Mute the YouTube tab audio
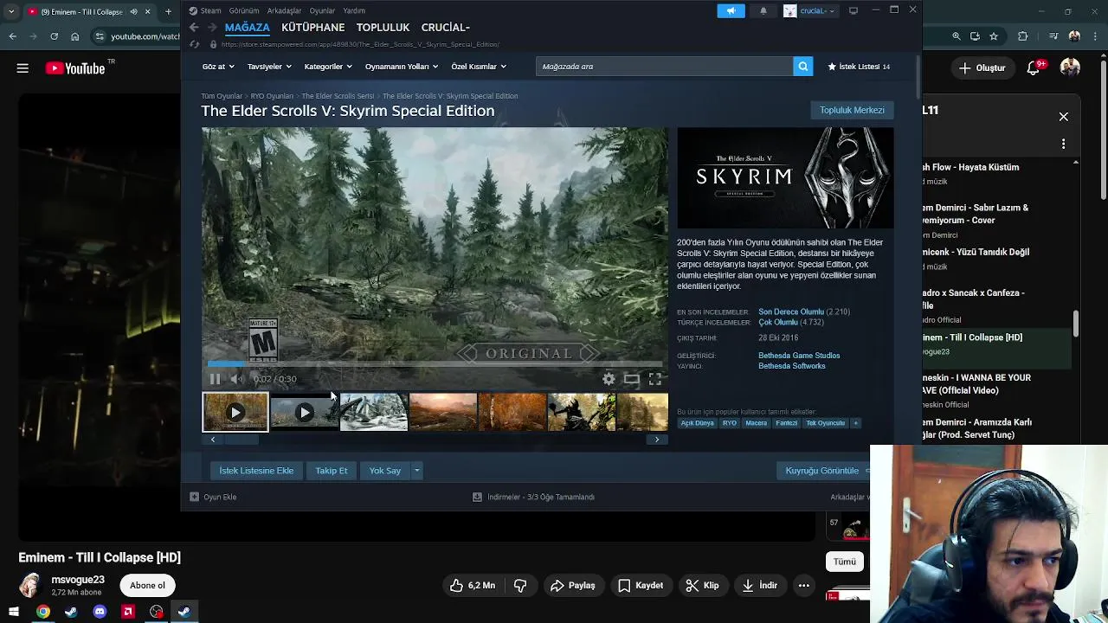 click(133, 11)
